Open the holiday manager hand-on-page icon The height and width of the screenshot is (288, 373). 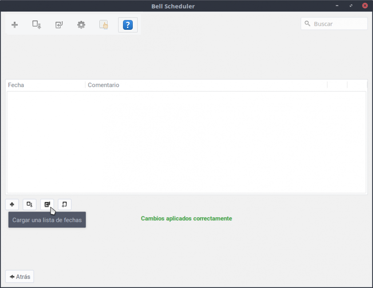[x=104, y=25]
